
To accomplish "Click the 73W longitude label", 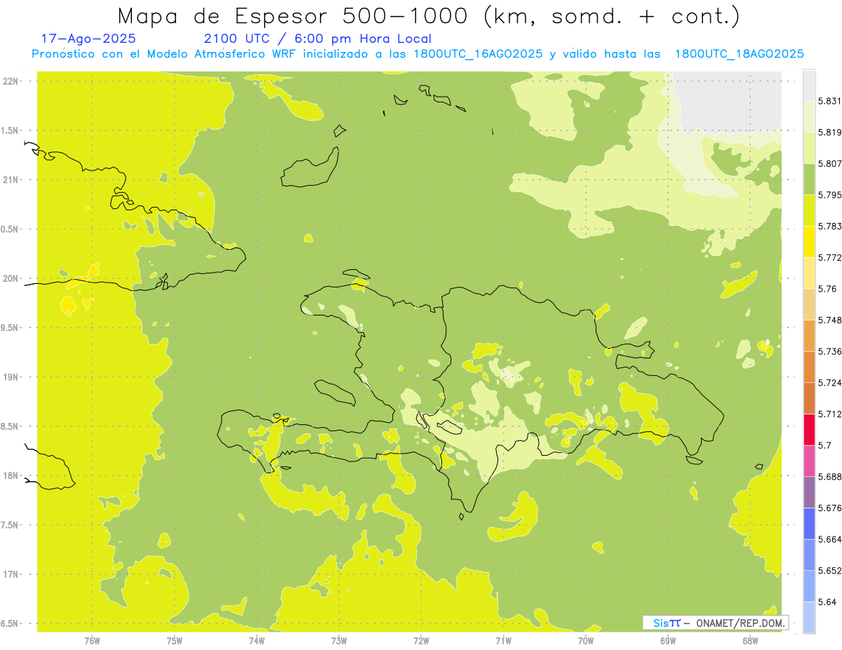I will point(339,641).
